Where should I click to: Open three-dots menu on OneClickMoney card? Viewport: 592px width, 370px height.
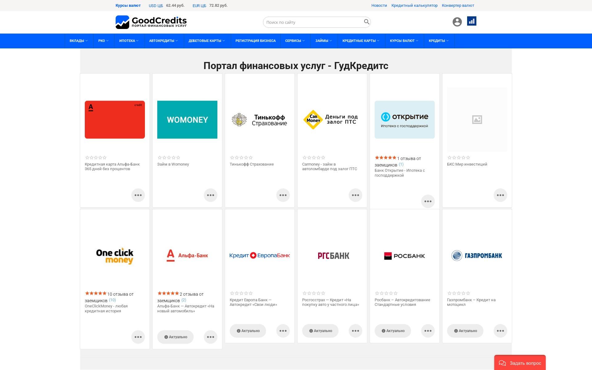[138, 337]
